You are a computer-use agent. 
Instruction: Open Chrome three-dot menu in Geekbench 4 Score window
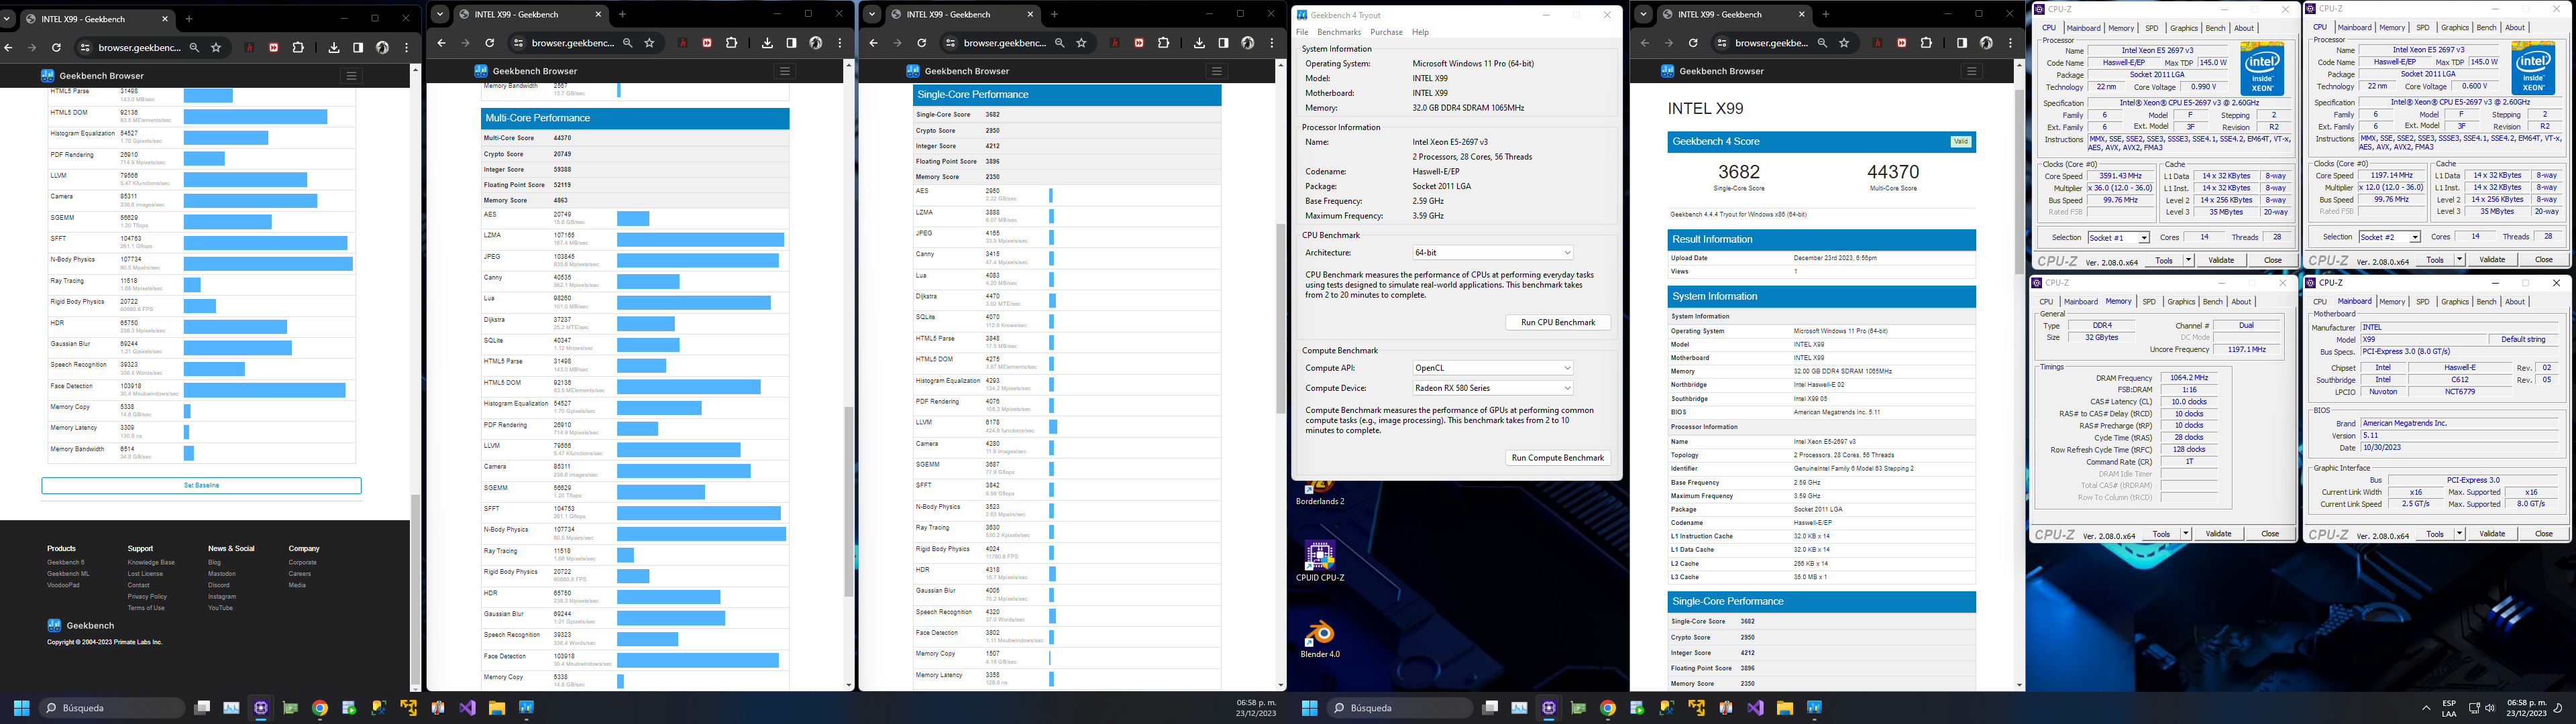(x=2011, y=43)
